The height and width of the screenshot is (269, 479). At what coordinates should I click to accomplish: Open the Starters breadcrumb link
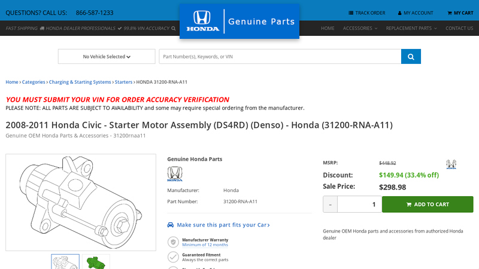[123, 82]
